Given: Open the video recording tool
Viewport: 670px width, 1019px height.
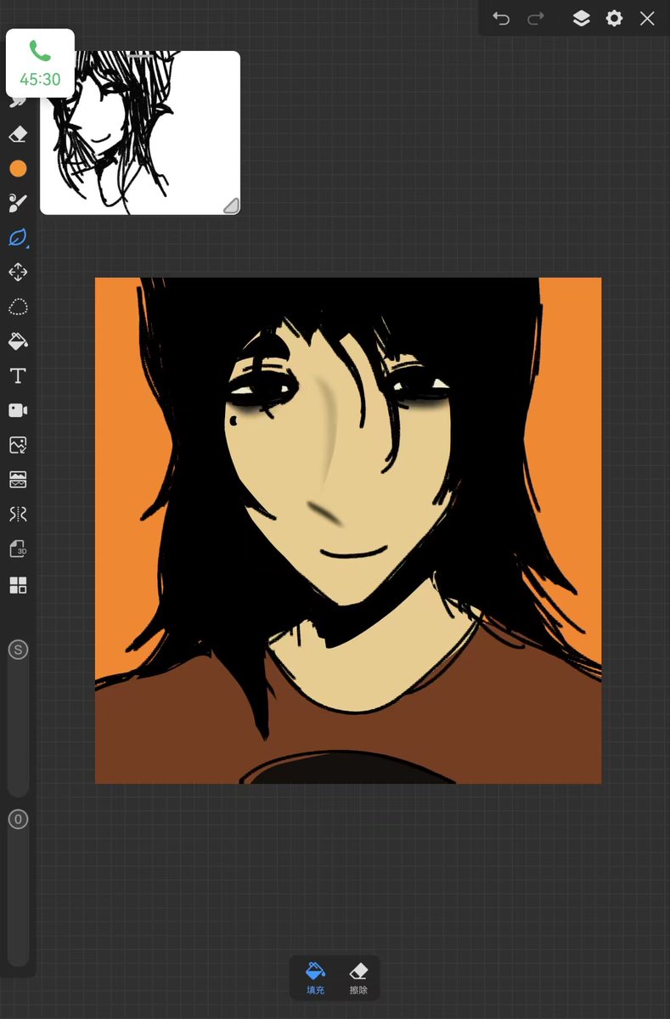Looking at the screenshot, I should pyautogui.click(x=18, y=410).
